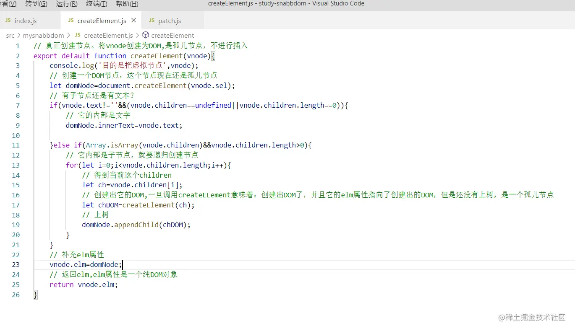This screenshot has height=331, width=575.
Task: Close the createElement.js tab
Action: [x=134, y=20]
